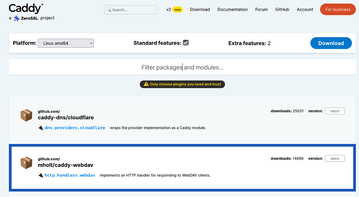Click the cloudflare package box icon

coord(26,115)
